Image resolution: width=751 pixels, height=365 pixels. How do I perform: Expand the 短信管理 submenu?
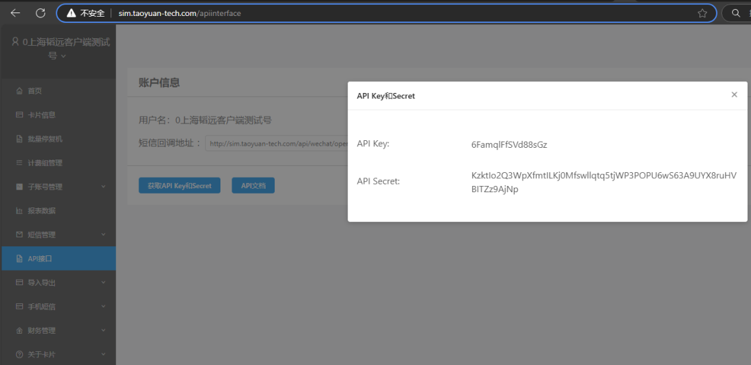(103, 235)
